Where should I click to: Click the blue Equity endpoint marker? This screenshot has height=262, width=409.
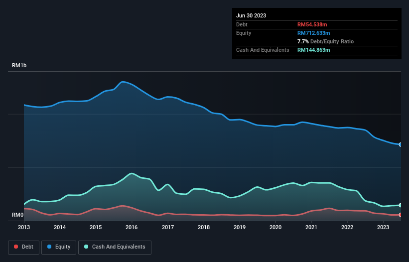point(400,144)
